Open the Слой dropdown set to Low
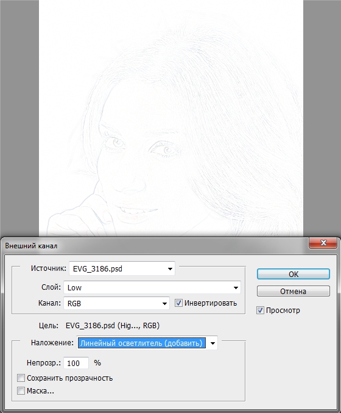Screen dimensions: 341x413 pyautogui.click(x=152, y=287)
